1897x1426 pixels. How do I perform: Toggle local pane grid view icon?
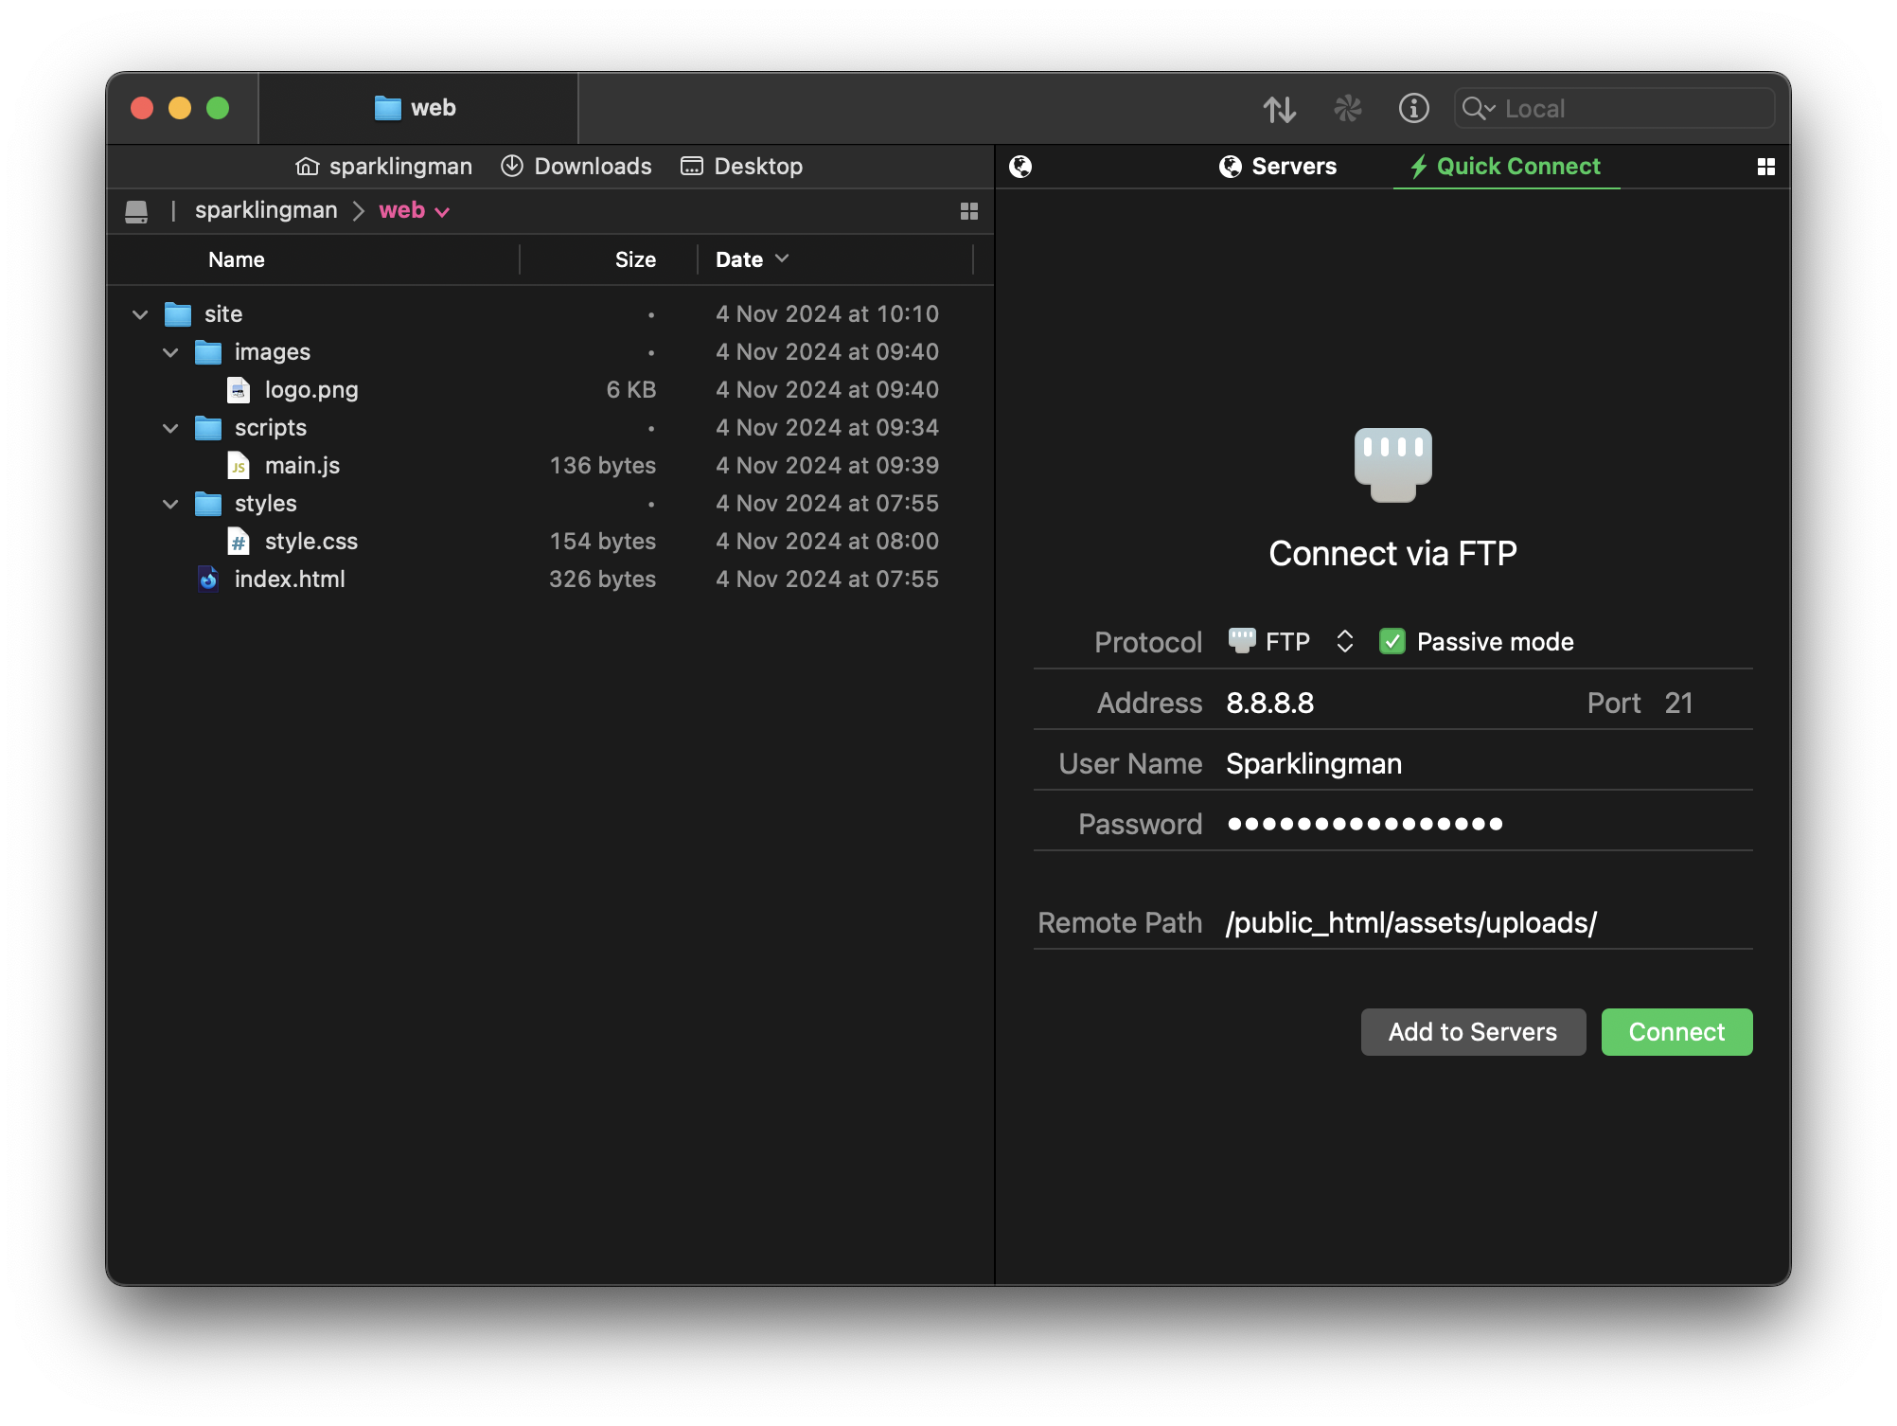click(968, 211)
